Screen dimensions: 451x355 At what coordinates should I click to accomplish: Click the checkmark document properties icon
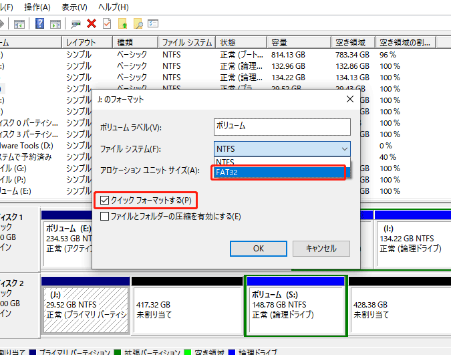[x=107, y=23]
